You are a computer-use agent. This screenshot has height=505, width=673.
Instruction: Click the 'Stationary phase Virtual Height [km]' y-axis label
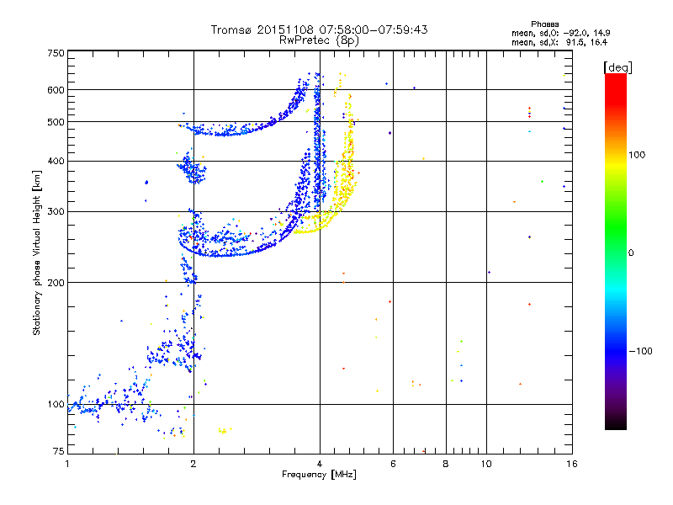[x=36, y=252]
